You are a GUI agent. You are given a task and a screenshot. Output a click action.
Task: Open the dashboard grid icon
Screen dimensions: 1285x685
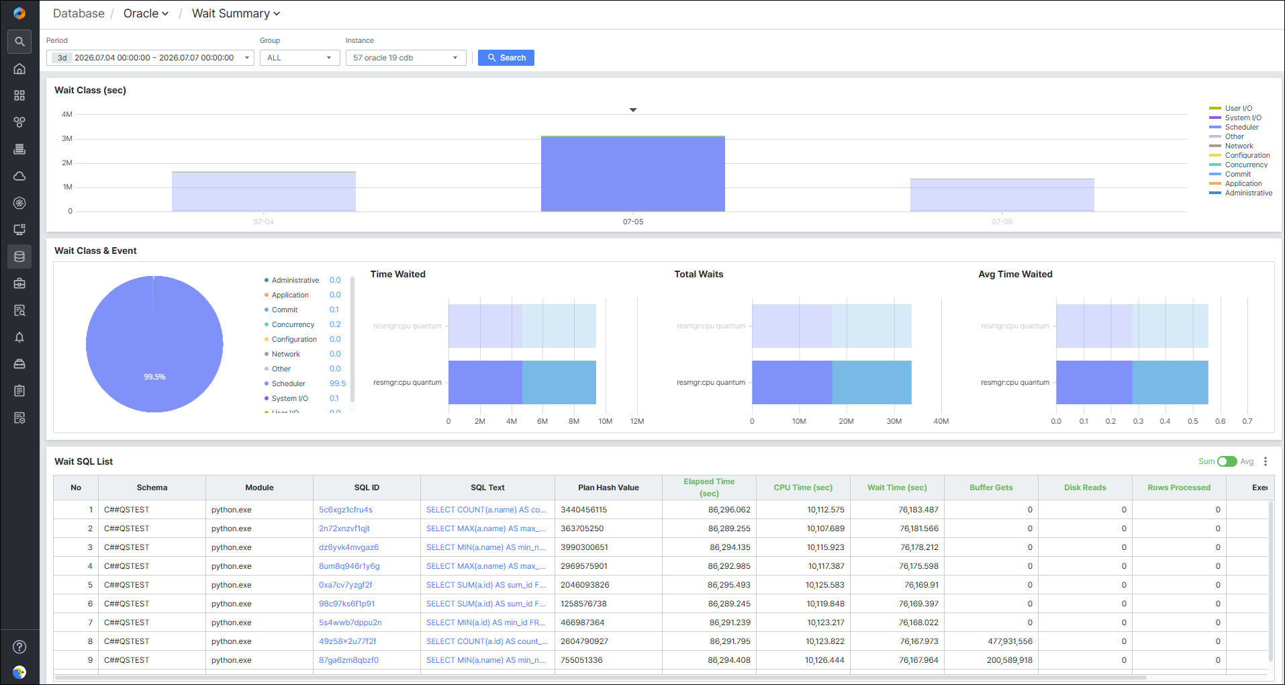(x=19, y=95)
